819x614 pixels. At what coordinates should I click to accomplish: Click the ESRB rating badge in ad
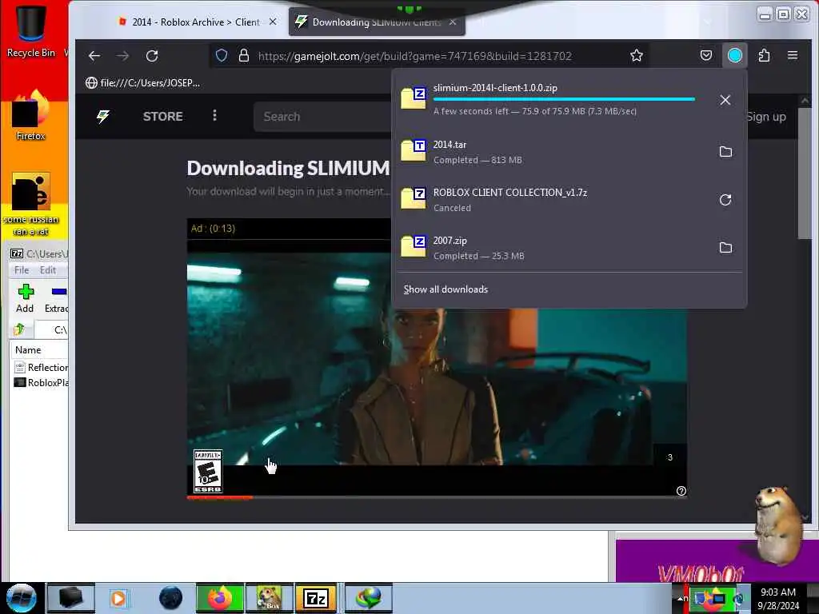208,472
